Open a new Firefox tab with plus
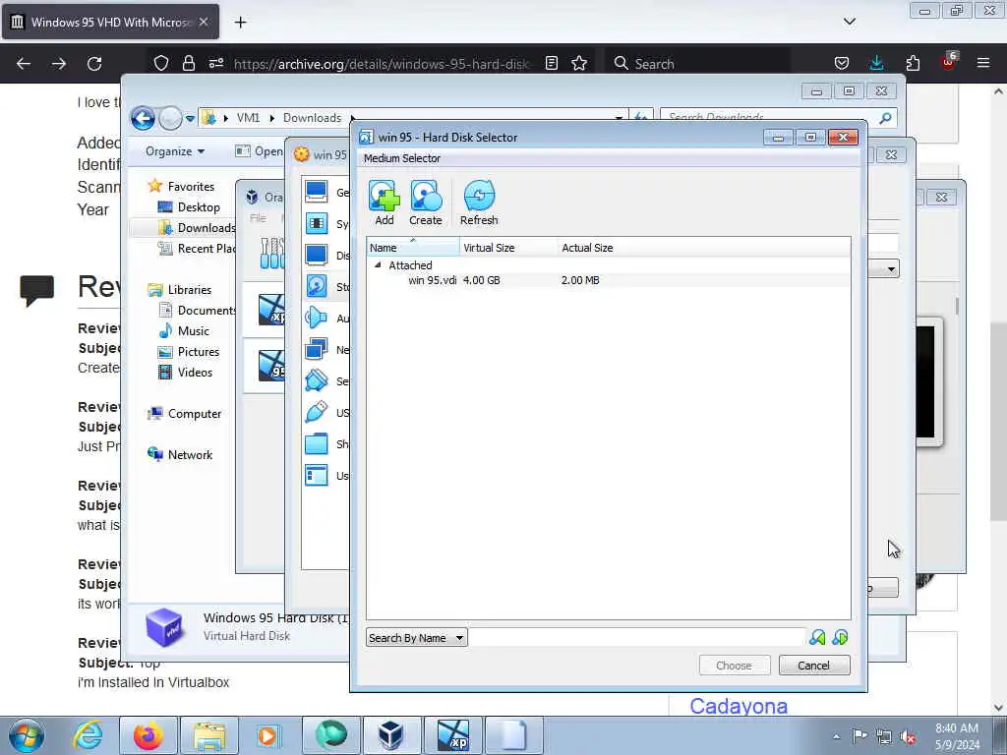This screenshot has height=755, width=1007. [x=240, y=23]
